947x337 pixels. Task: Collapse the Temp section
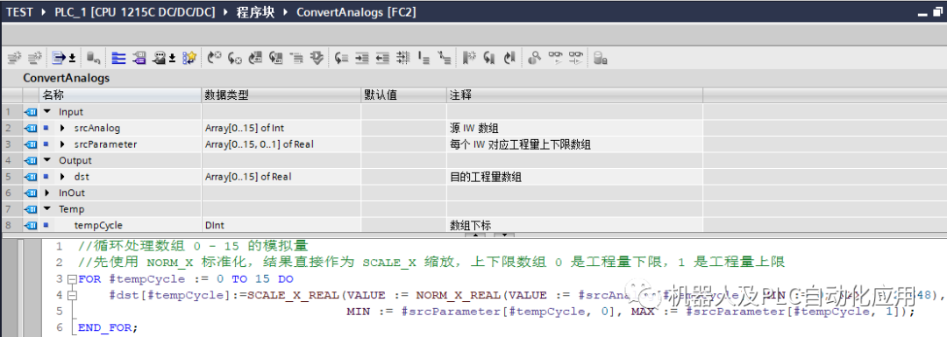point(47,209)
